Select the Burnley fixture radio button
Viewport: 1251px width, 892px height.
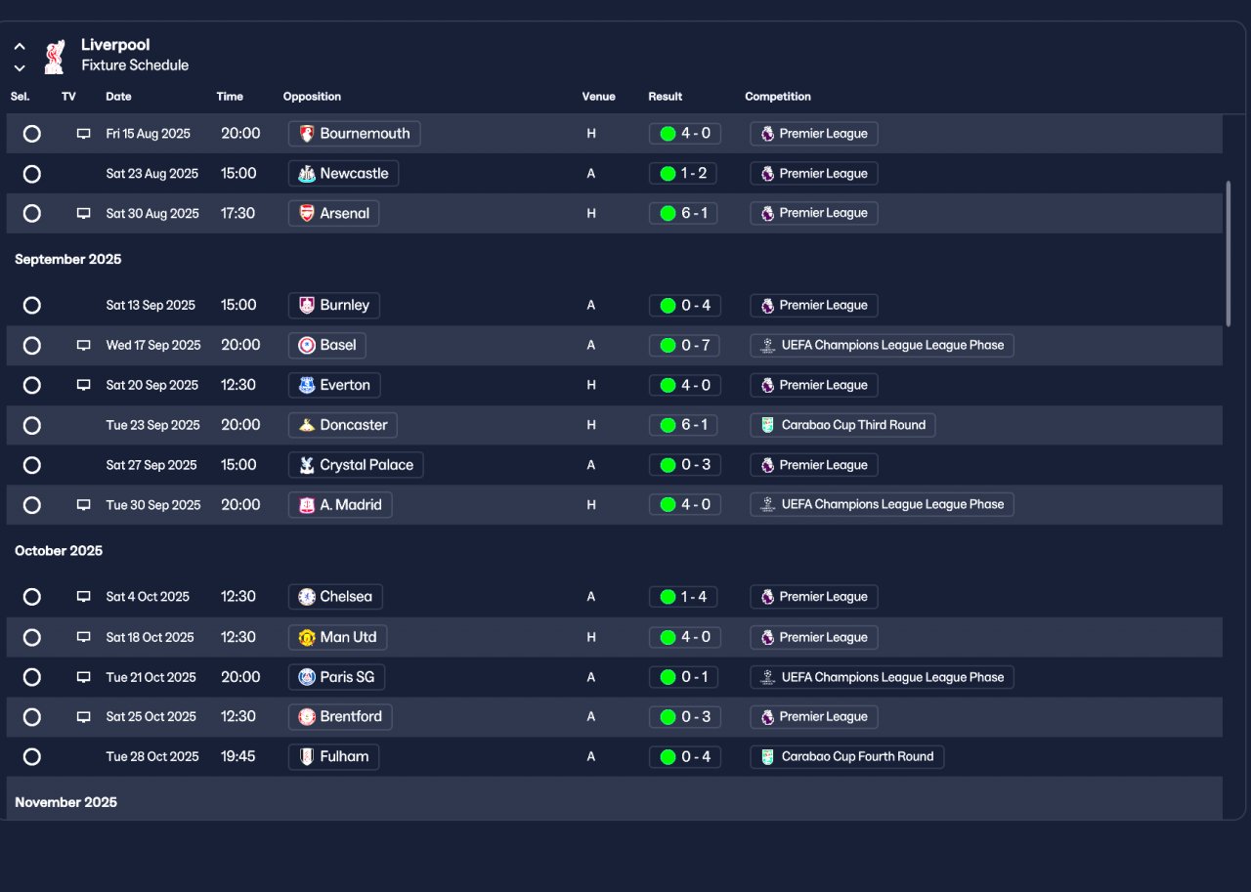32,305
